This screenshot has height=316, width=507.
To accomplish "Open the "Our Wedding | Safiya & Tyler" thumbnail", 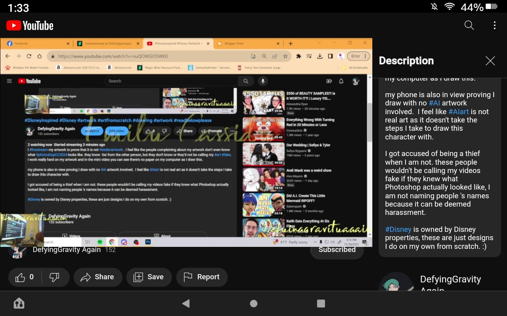I will tap(263, 154).
